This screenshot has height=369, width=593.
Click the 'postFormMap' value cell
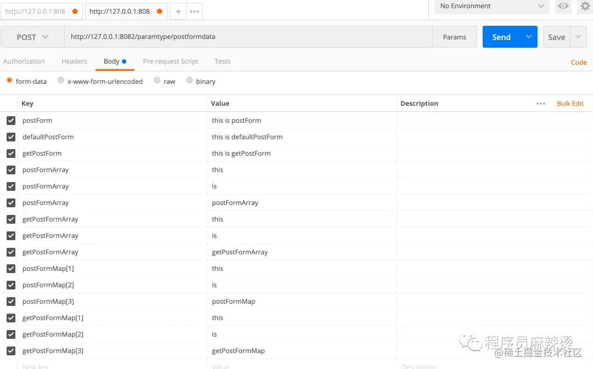coord(302,302)
